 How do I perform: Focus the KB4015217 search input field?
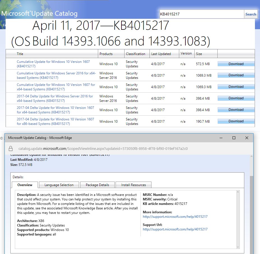(x=202, y=14)
